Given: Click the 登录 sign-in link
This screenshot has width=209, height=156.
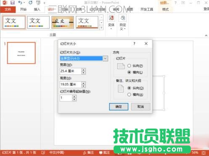Looking at the screenshot, I should [x=206, y=9].
